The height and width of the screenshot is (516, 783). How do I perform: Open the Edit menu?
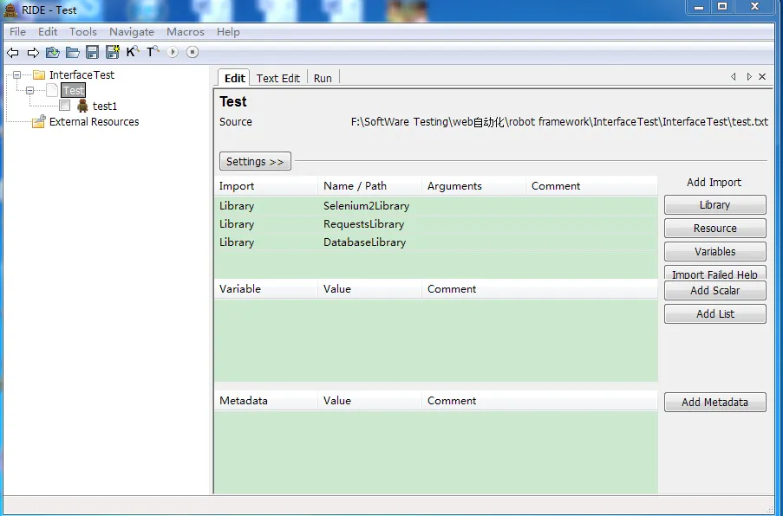point(48,32)
